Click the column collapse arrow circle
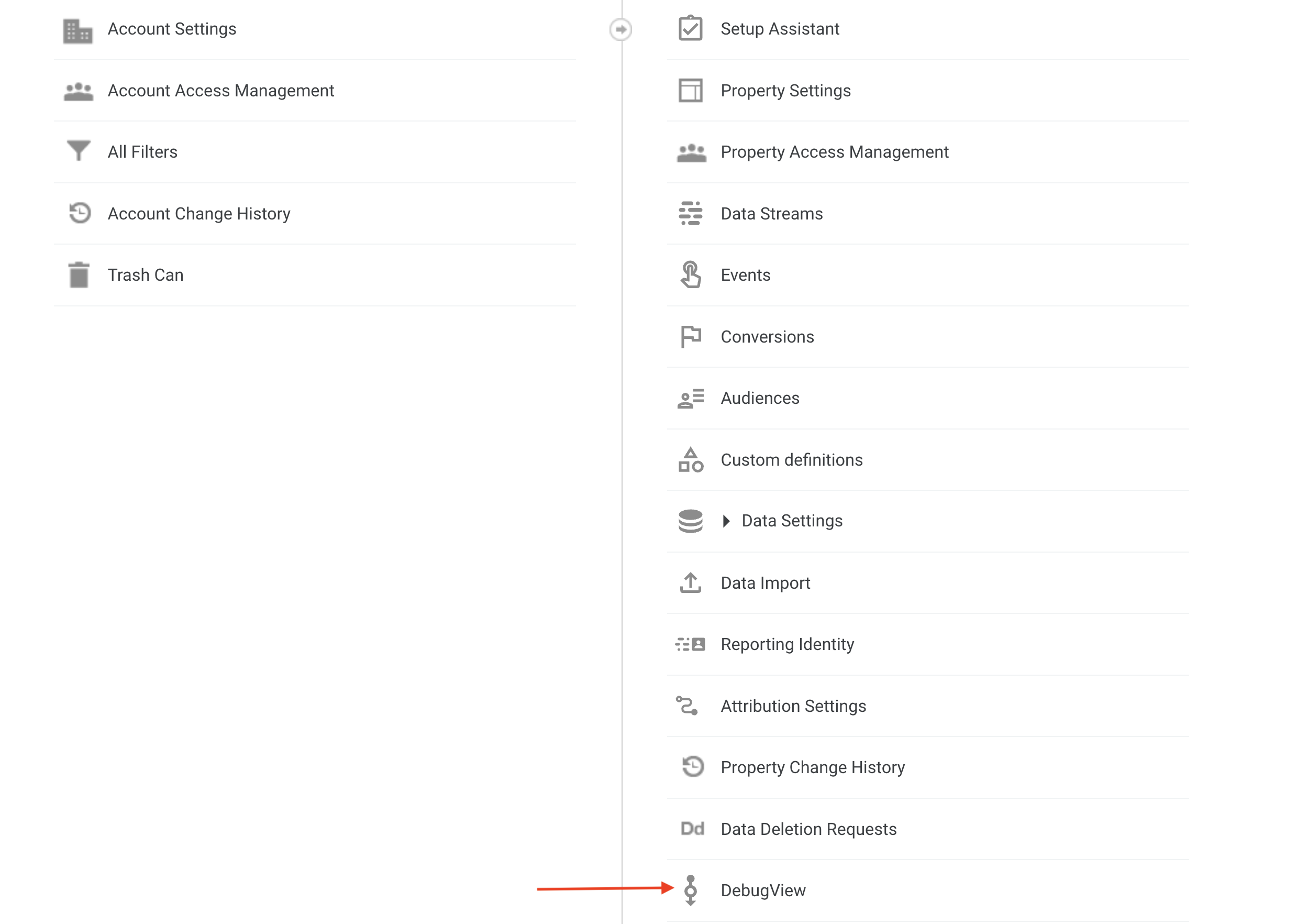 (620, 29)
